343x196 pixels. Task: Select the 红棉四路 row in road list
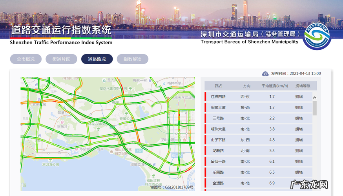pos(258,96)
